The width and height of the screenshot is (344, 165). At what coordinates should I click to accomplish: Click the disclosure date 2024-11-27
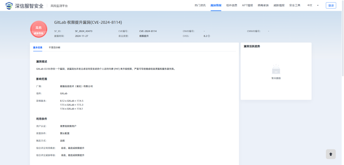[82, 36]
